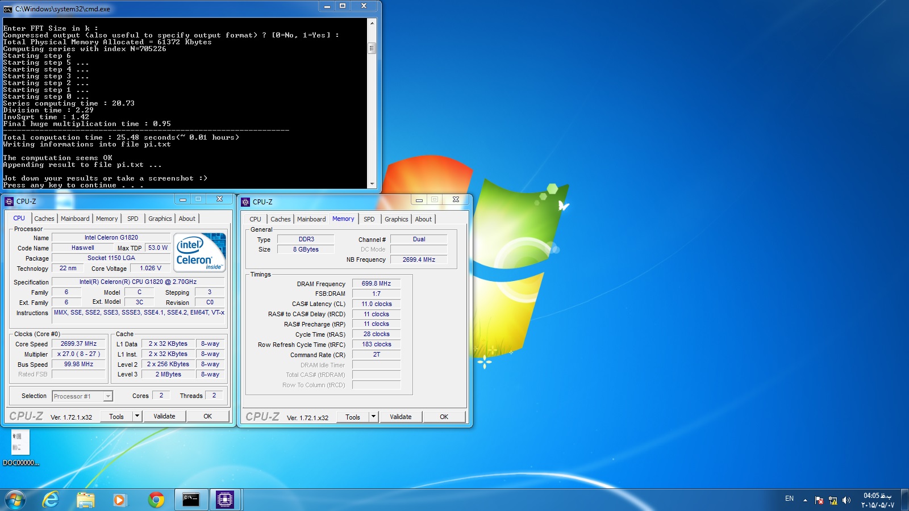Minimize the right CPU-Z Memory window
This screenshot has height=511, width=909.
419,200
